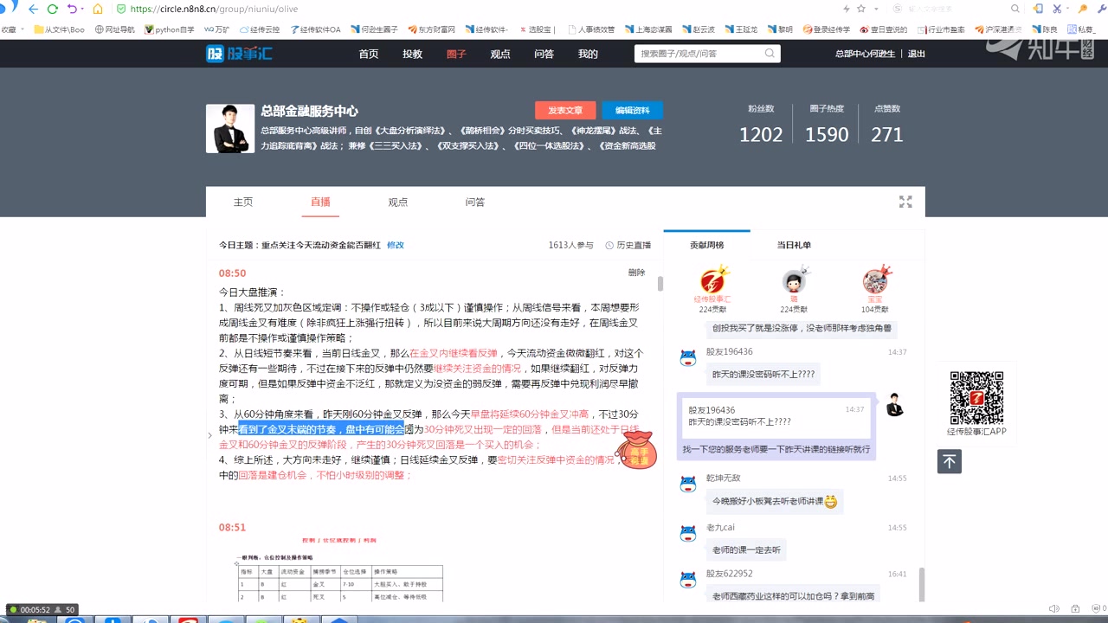Click the 点赞数 count 271
Viewport: 1108px width, 623px height.
pos(886,134)
